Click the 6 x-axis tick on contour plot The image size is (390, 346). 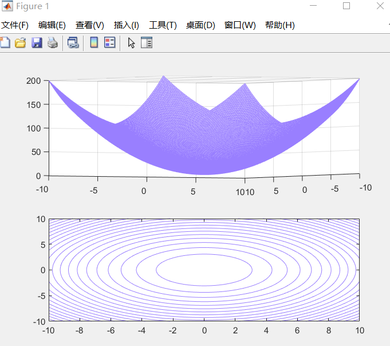pyautogui.click(x=297, y=331)
